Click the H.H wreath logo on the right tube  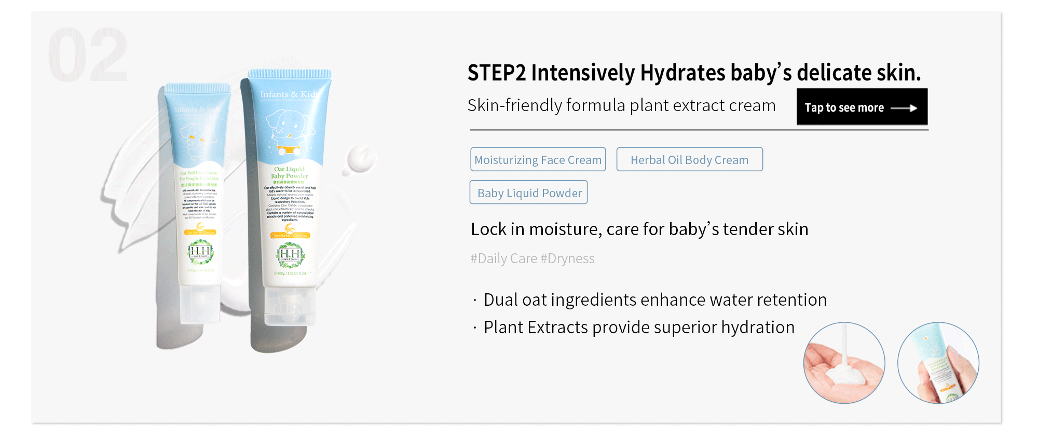290,254
